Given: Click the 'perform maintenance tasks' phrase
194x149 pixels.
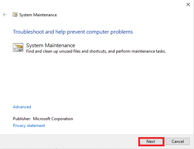Looking at the screenshot, I should point(141,51).
